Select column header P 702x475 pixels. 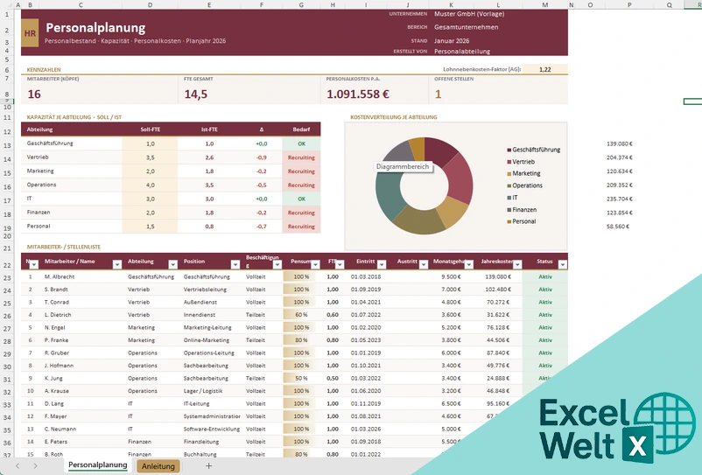629,5
